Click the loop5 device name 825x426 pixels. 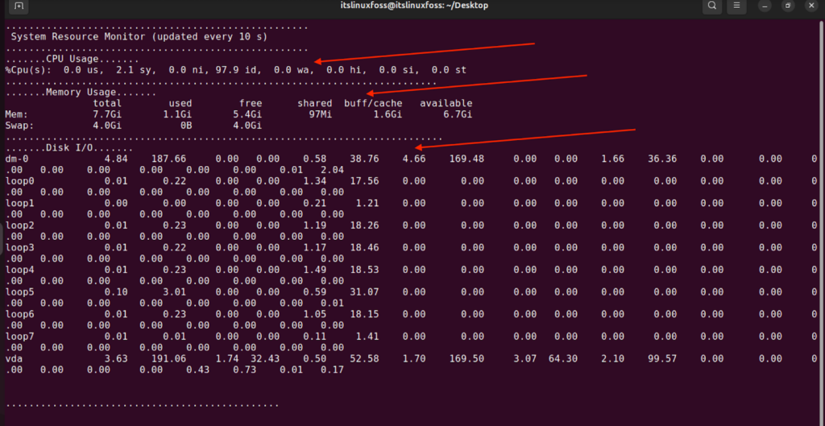pyautogui.click(x=19, y=290)
